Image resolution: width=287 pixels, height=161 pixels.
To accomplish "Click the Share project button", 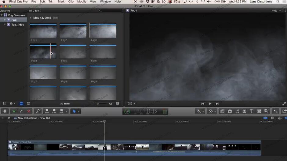I will 284,111.
